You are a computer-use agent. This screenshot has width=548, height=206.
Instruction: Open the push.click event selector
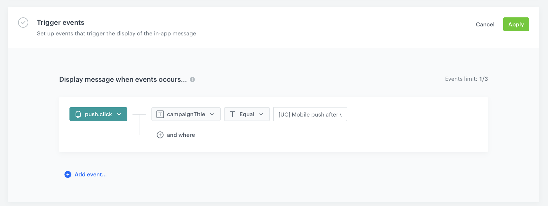click(x=98, y=114)
